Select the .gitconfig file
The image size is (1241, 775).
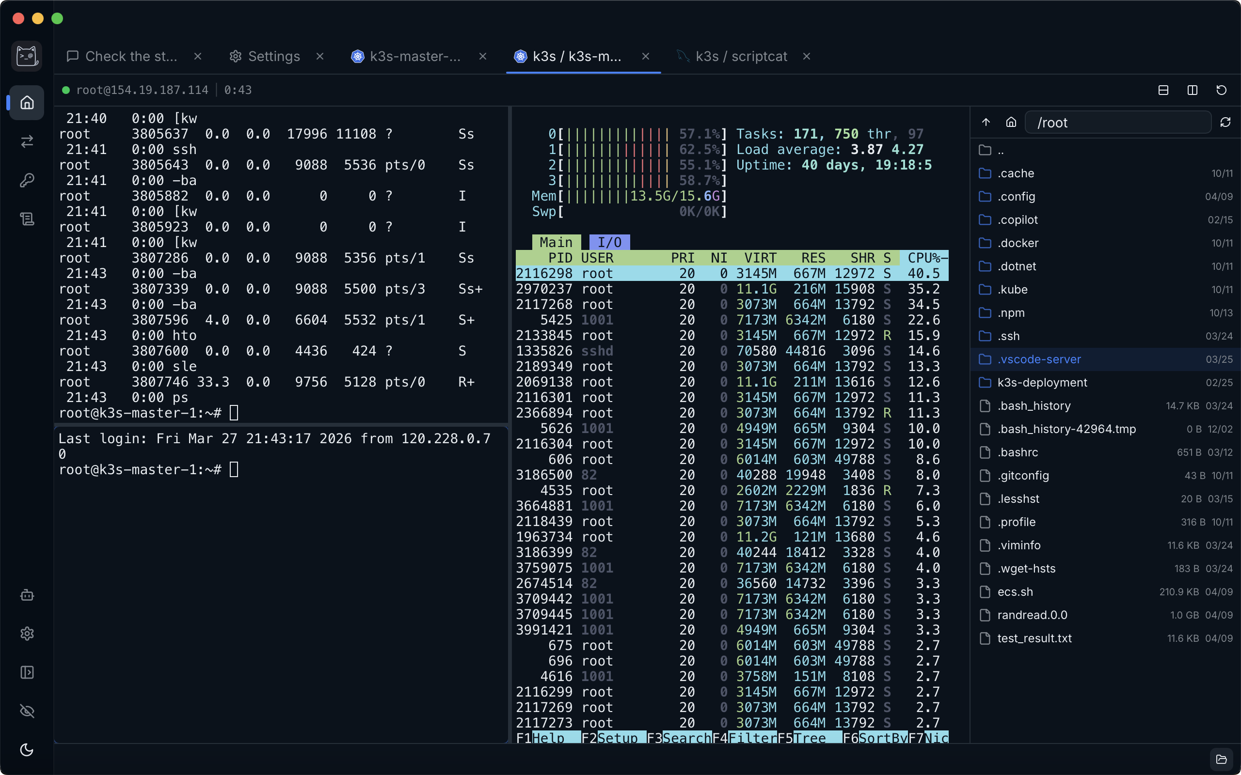[1105, 476]
